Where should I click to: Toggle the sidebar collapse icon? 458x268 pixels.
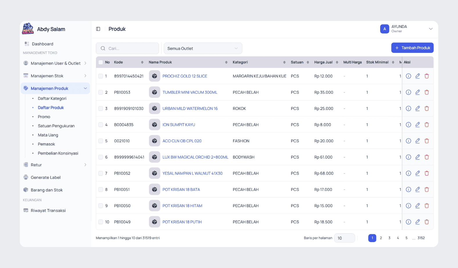[x=98, y=29]
